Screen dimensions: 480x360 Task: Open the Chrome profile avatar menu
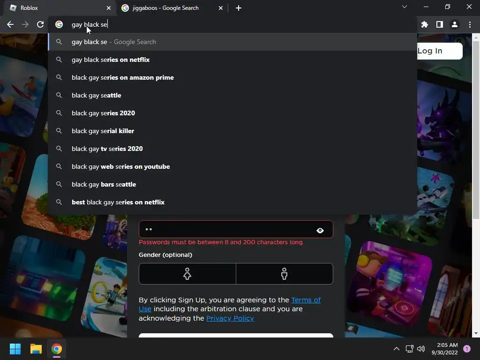point(455,24)
